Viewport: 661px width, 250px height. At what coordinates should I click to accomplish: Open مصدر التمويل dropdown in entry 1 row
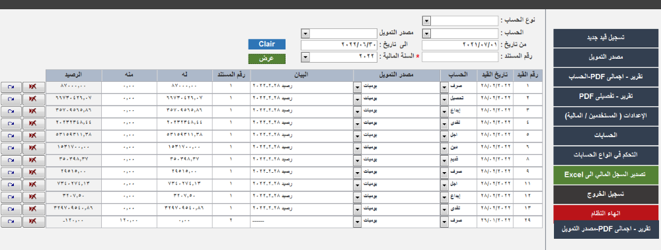coord(358,87)
